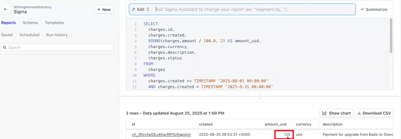Click the pencil Edit icon
This screenshot has height=139, width=401.
coord(134,9)
